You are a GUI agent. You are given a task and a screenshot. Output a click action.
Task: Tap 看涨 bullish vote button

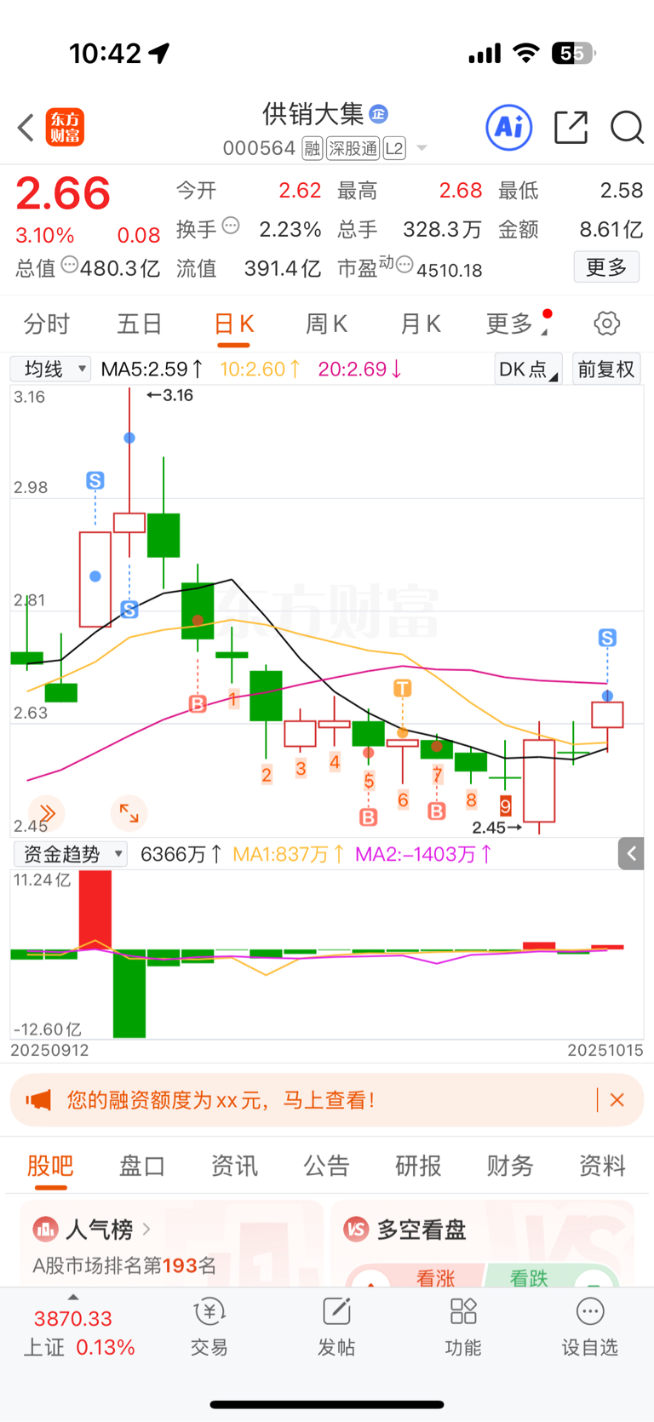click(x=435, y=1277)
